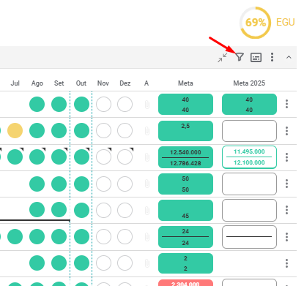The image size is (304, 286).
Task: Click the empty Nov circle in the Meta 2,5 row
Action: (103, 130)
